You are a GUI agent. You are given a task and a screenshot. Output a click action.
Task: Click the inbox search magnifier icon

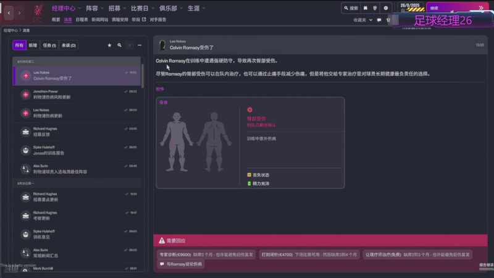pos(119,45)
